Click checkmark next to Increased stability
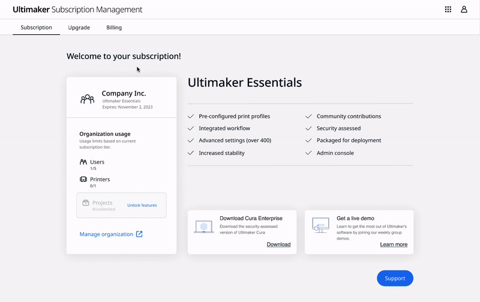 pos(191,153)
